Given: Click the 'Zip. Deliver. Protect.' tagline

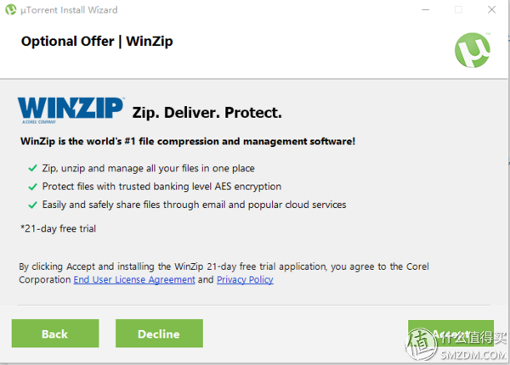Looking at the screenshot, I should pos(207,112).
